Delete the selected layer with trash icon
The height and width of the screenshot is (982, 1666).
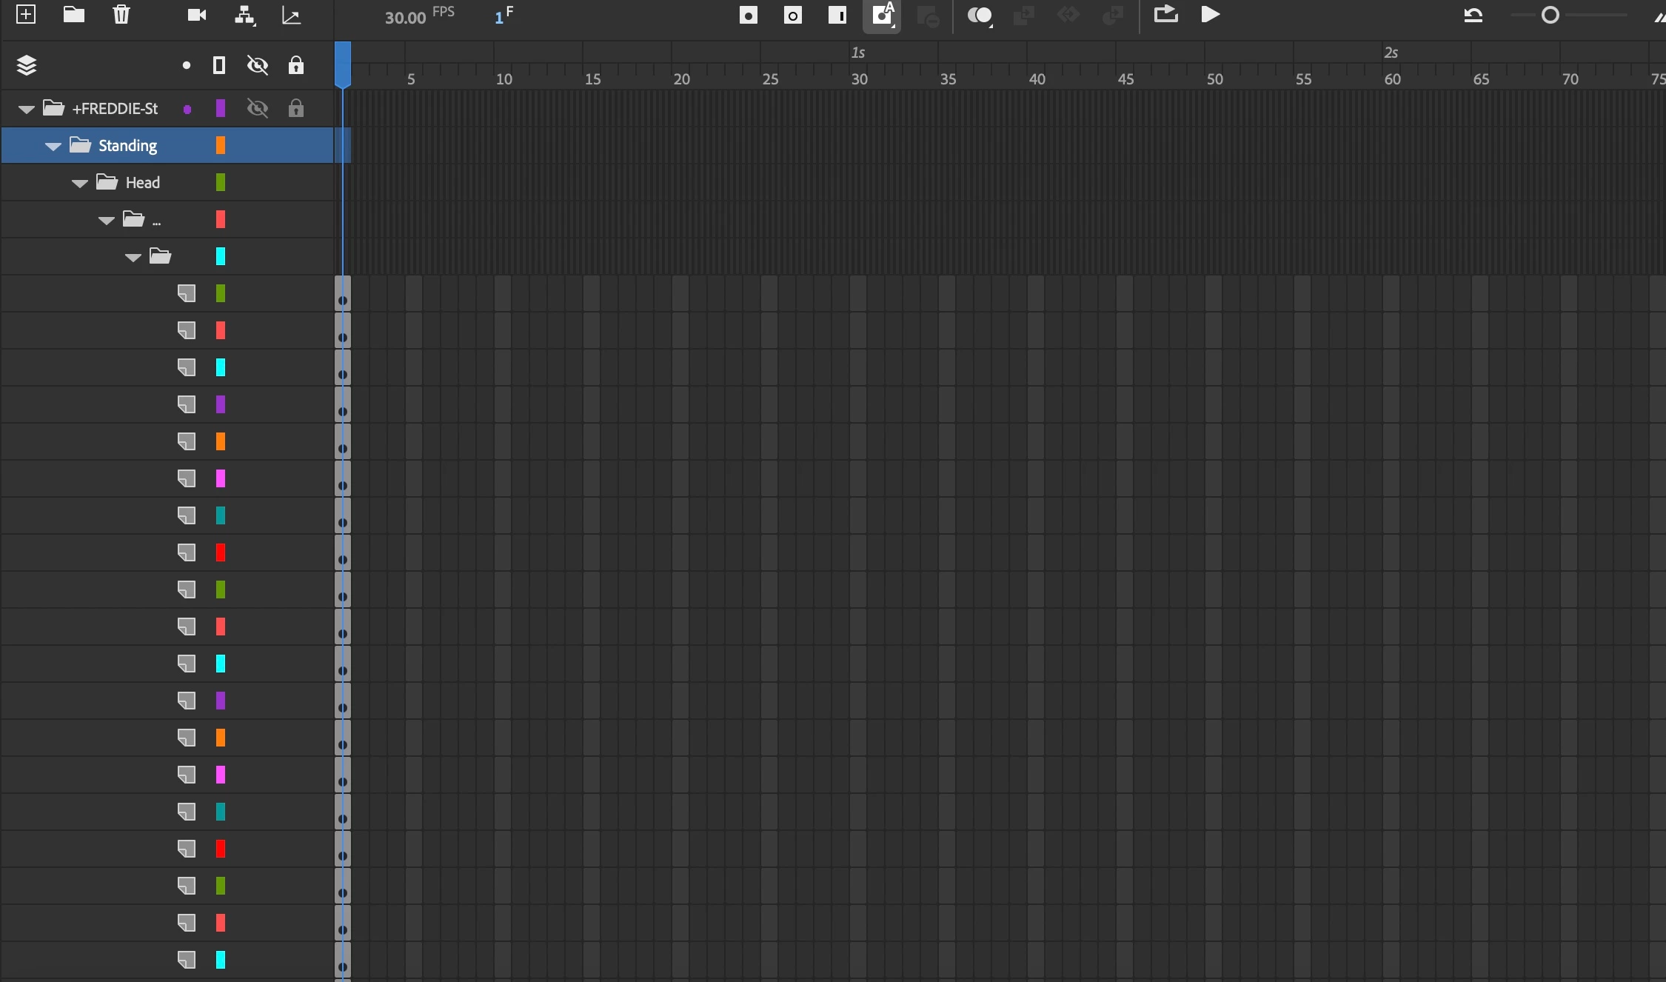click(x=121, y=15)
